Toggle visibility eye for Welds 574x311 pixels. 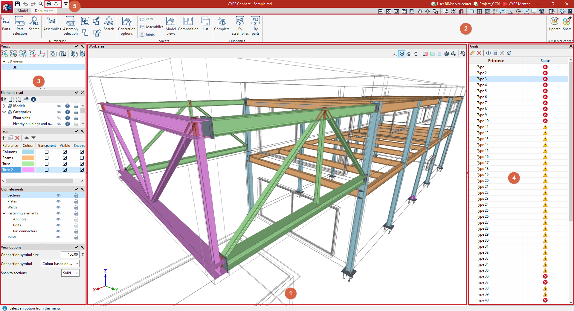click(58, 207)
